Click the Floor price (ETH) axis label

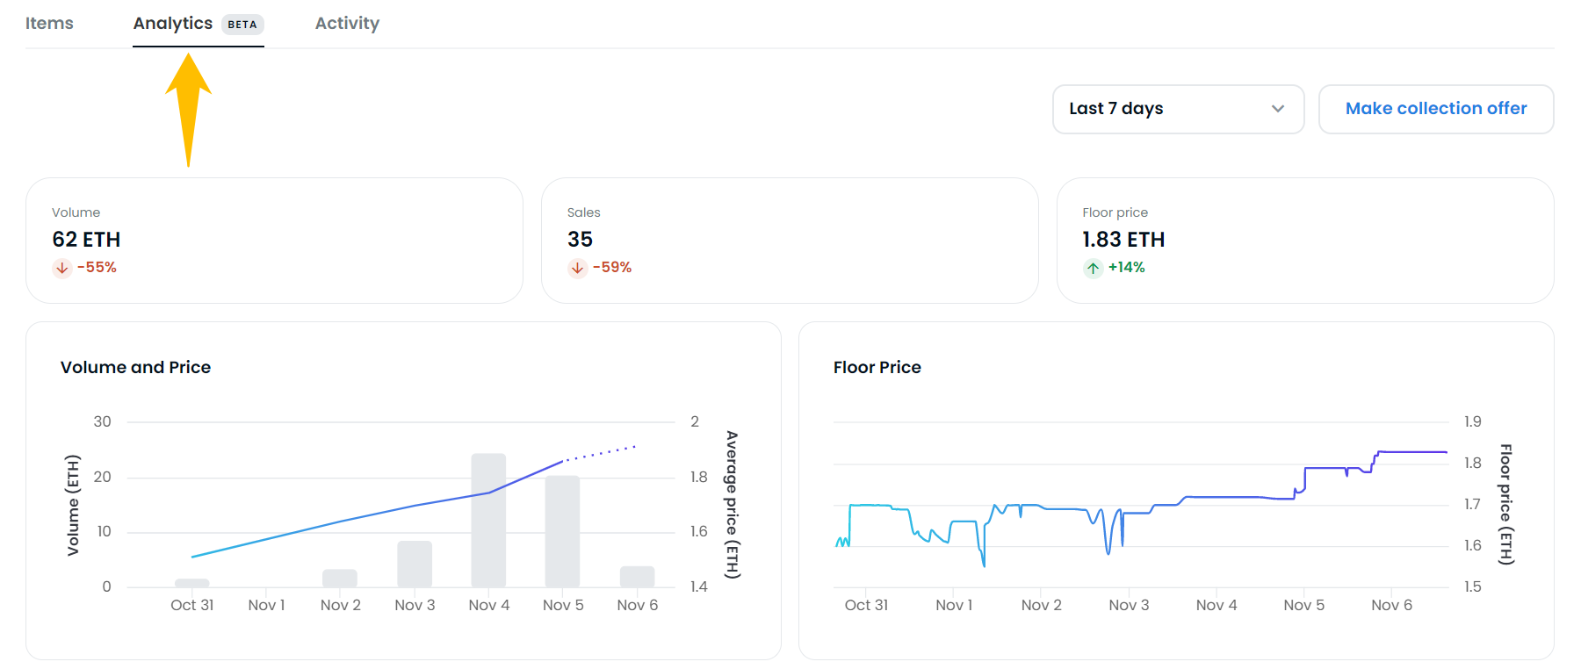tap(1505, 504)
